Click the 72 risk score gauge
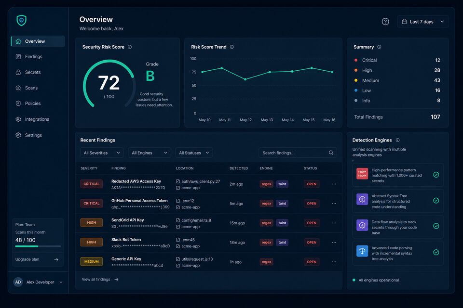463x308 pixels. [109, 84]
